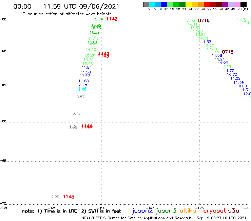Click the cyan swatch in the legend bar

coord(152,4)
